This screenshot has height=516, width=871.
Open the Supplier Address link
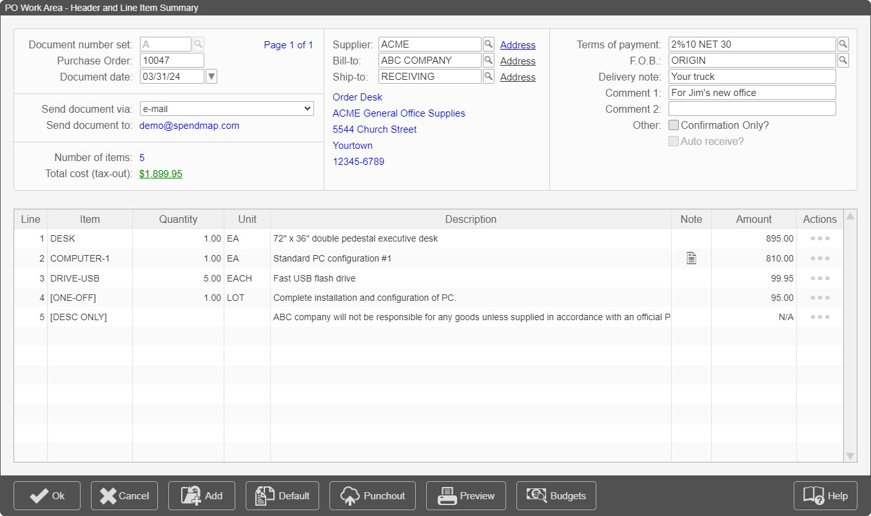point(518,44)
